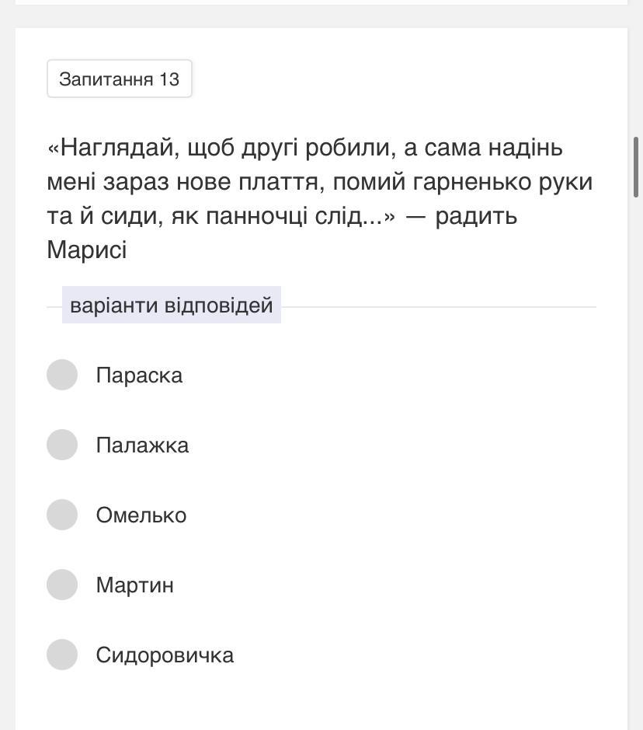The height and width of the screenshot is (730, 643).
Task: Tick the Сидоровичка radio circle
Action: [62, 655]
